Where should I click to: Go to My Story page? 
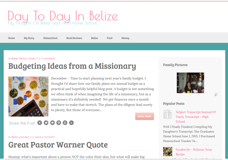[x=29, y=38]
